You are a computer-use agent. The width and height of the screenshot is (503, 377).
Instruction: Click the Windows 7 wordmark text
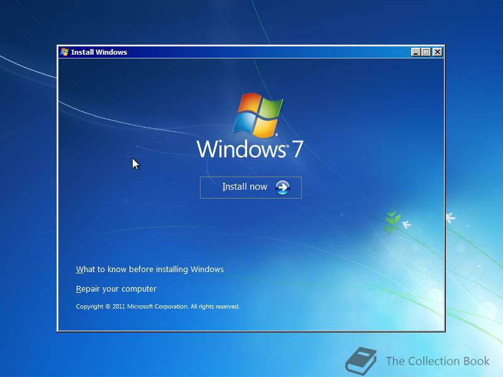250,149
